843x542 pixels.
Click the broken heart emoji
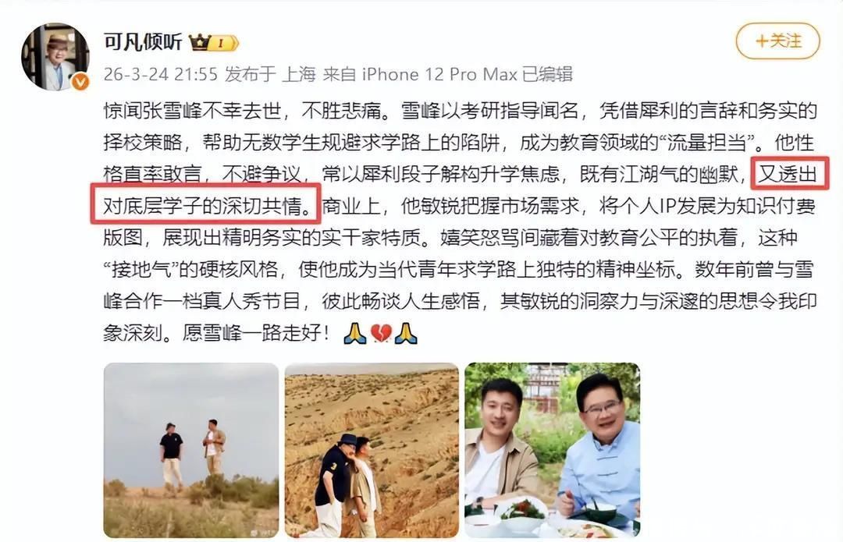coord(381,333)
